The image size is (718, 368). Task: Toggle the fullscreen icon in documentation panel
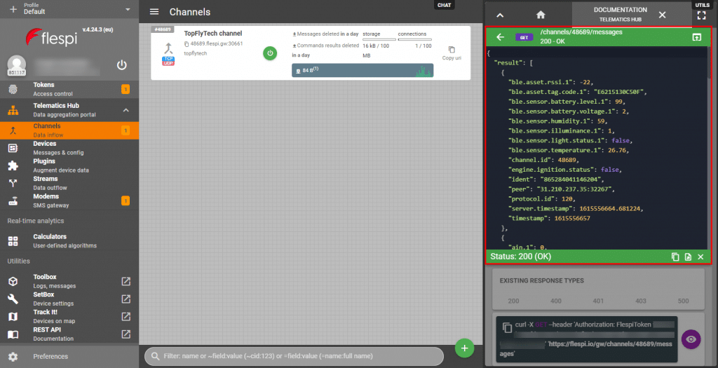(701, 15)
